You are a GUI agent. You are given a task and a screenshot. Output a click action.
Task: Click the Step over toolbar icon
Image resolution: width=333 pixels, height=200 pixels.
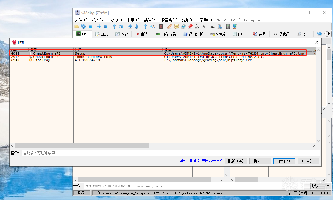point(121,27)
